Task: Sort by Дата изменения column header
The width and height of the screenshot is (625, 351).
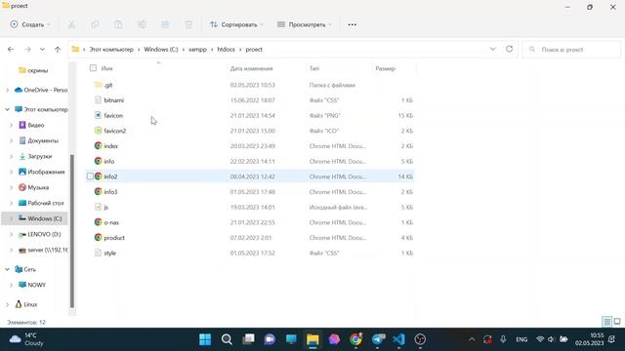Action: pyautogui.click(x=252, y=68)
